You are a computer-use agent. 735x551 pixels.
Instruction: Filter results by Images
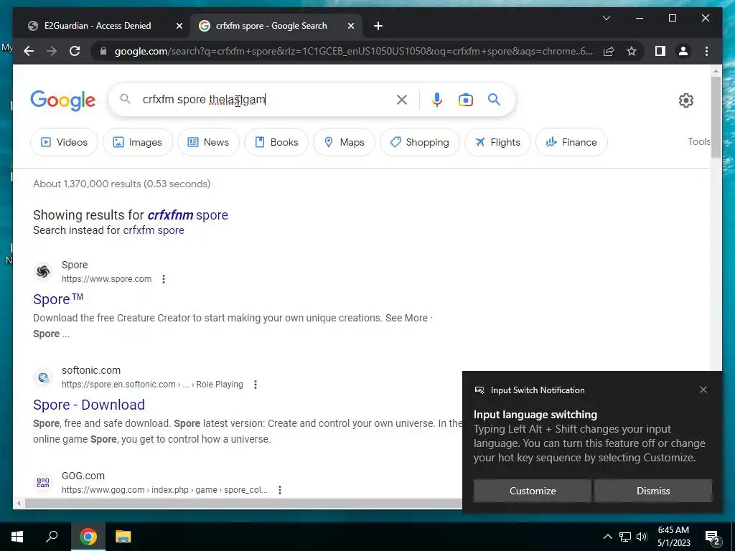138,142
